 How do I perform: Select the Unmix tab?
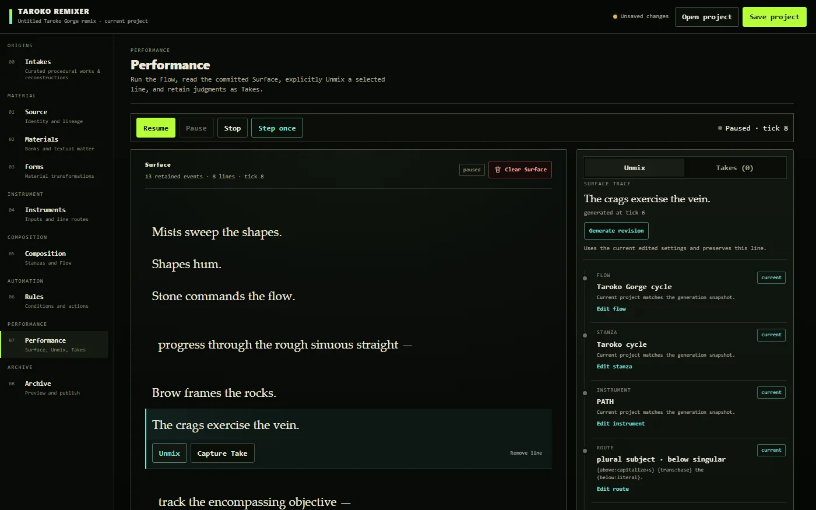634,168
